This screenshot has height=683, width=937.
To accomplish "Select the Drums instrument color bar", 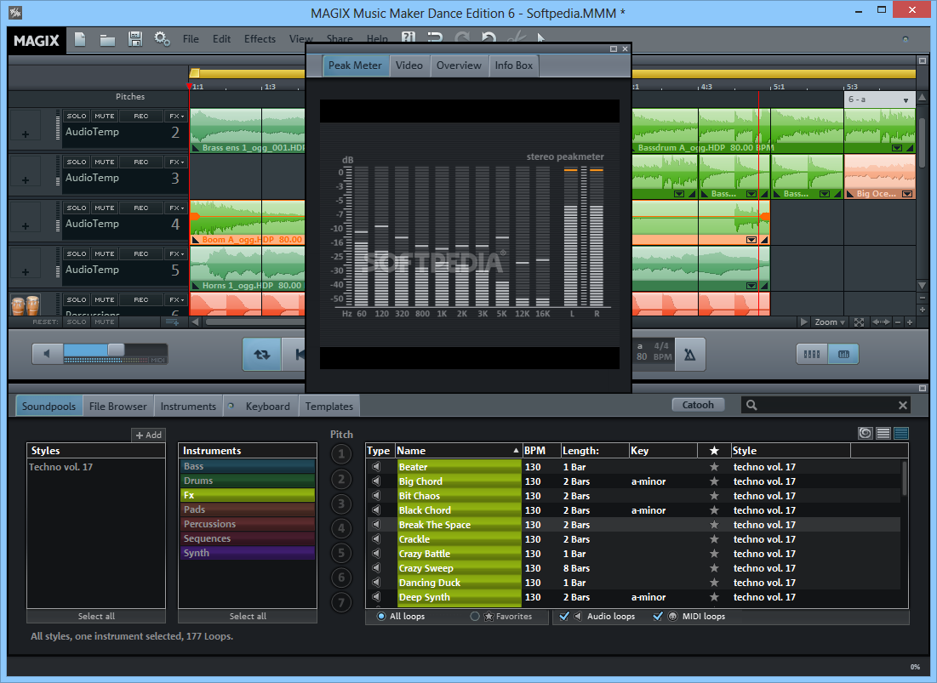I will click(x=248, y=481).
